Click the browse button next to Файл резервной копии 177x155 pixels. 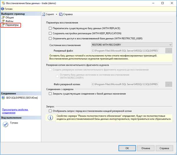click(x=169, y=84)
